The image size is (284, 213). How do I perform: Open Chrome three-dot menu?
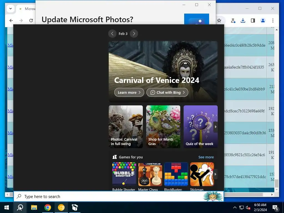click(273, 21)
